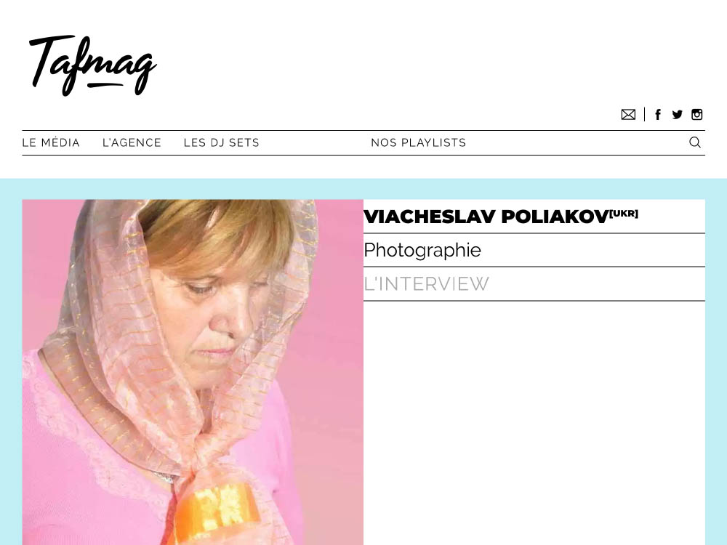
Task: Open Le Média menu item
Action: coord(51,142)
